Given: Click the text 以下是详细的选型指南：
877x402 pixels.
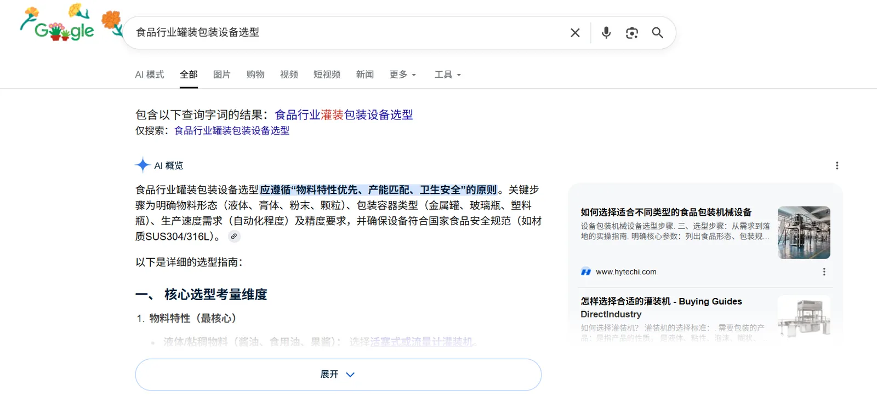Looking at the screenshot, I should (189, 262).
